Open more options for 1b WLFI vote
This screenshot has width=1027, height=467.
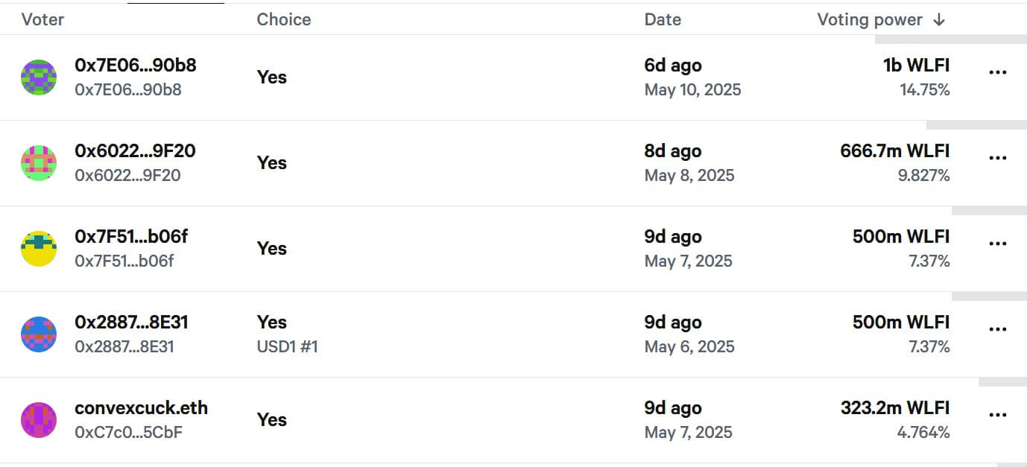[x=997, y=72]
